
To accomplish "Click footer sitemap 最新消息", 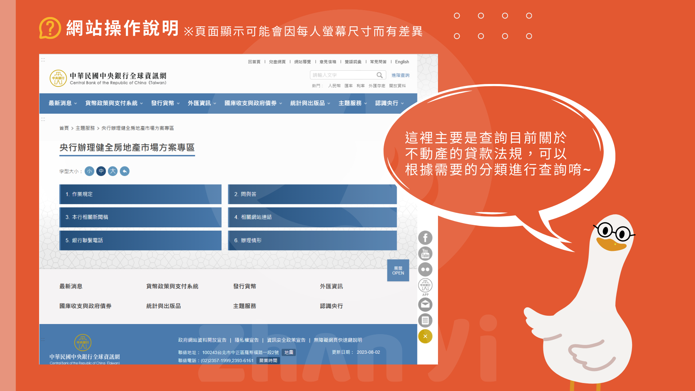I will (71, 286).
